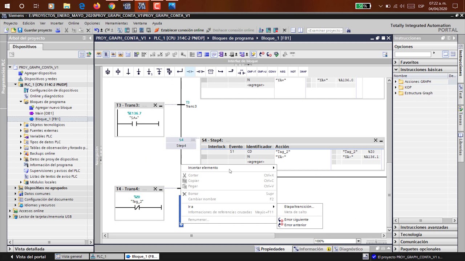Open the Proyecto menu
This screenshot has height=261, width=465.
tap(11, 23)
